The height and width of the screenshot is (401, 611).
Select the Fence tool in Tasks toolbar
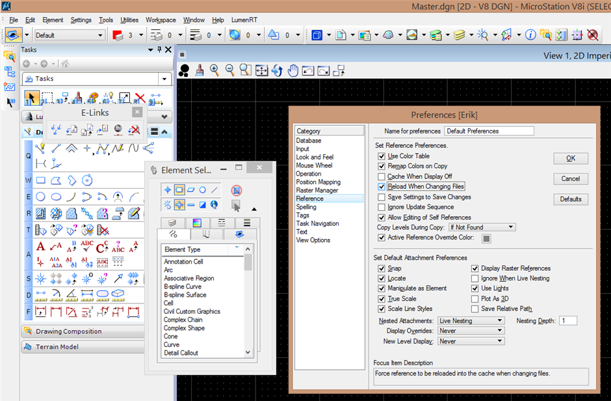click(x=47, y=98)
